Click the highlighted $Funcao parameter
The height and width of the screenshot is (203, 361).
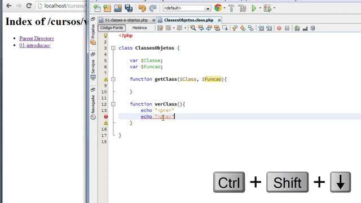pos(212,79)
